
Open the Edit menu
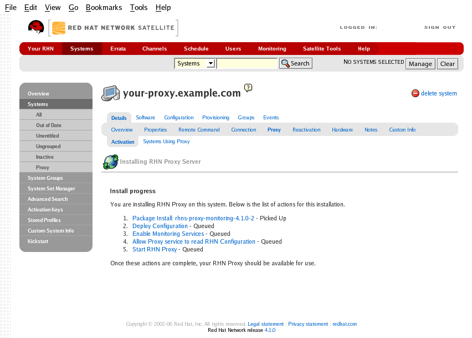click(x=30, y=8)
